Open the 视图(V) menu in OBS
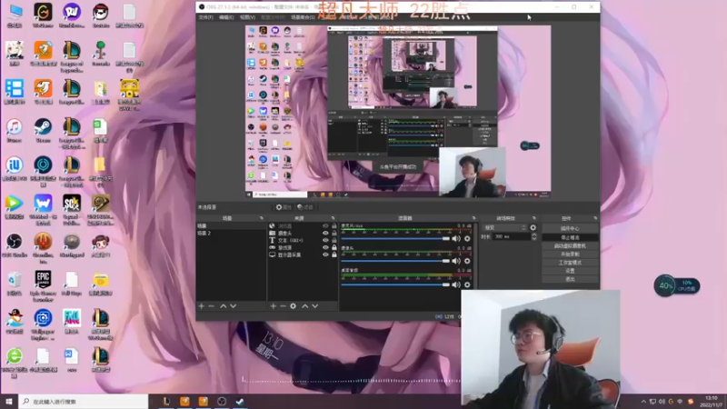 click(247, 17)
